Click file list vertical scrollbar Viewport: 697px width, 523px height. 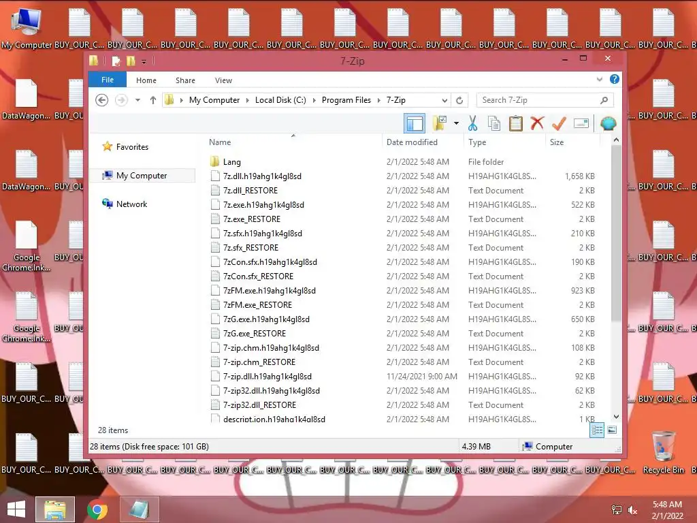[x=616, y=233]
